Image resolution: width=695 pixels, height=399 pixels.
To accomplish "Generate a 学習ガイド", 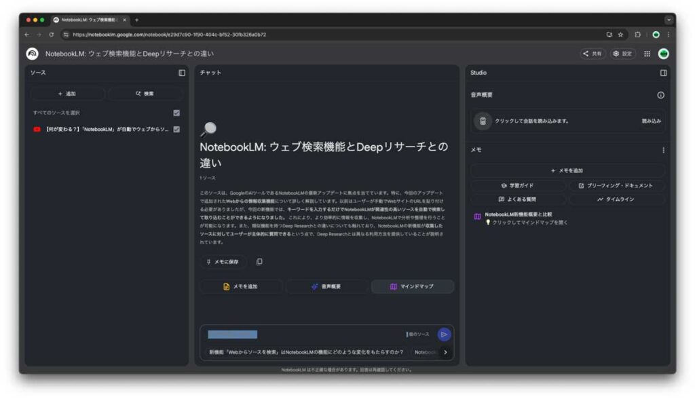I will click(517, 186).
